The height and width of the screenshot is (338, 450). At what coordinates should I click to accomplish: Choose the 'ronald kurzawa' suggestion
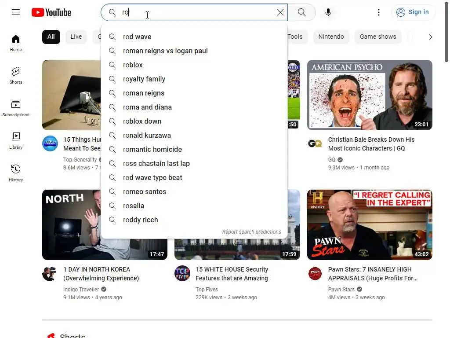[194, 136]
